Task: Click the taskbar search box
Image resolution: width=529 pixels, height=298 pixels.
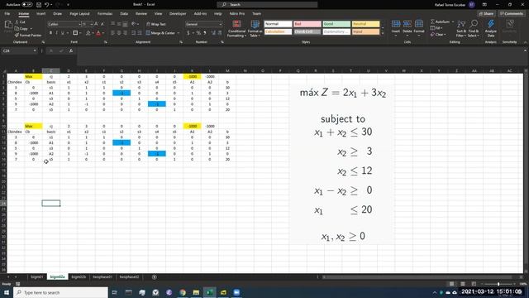Action: pos(60,292)
